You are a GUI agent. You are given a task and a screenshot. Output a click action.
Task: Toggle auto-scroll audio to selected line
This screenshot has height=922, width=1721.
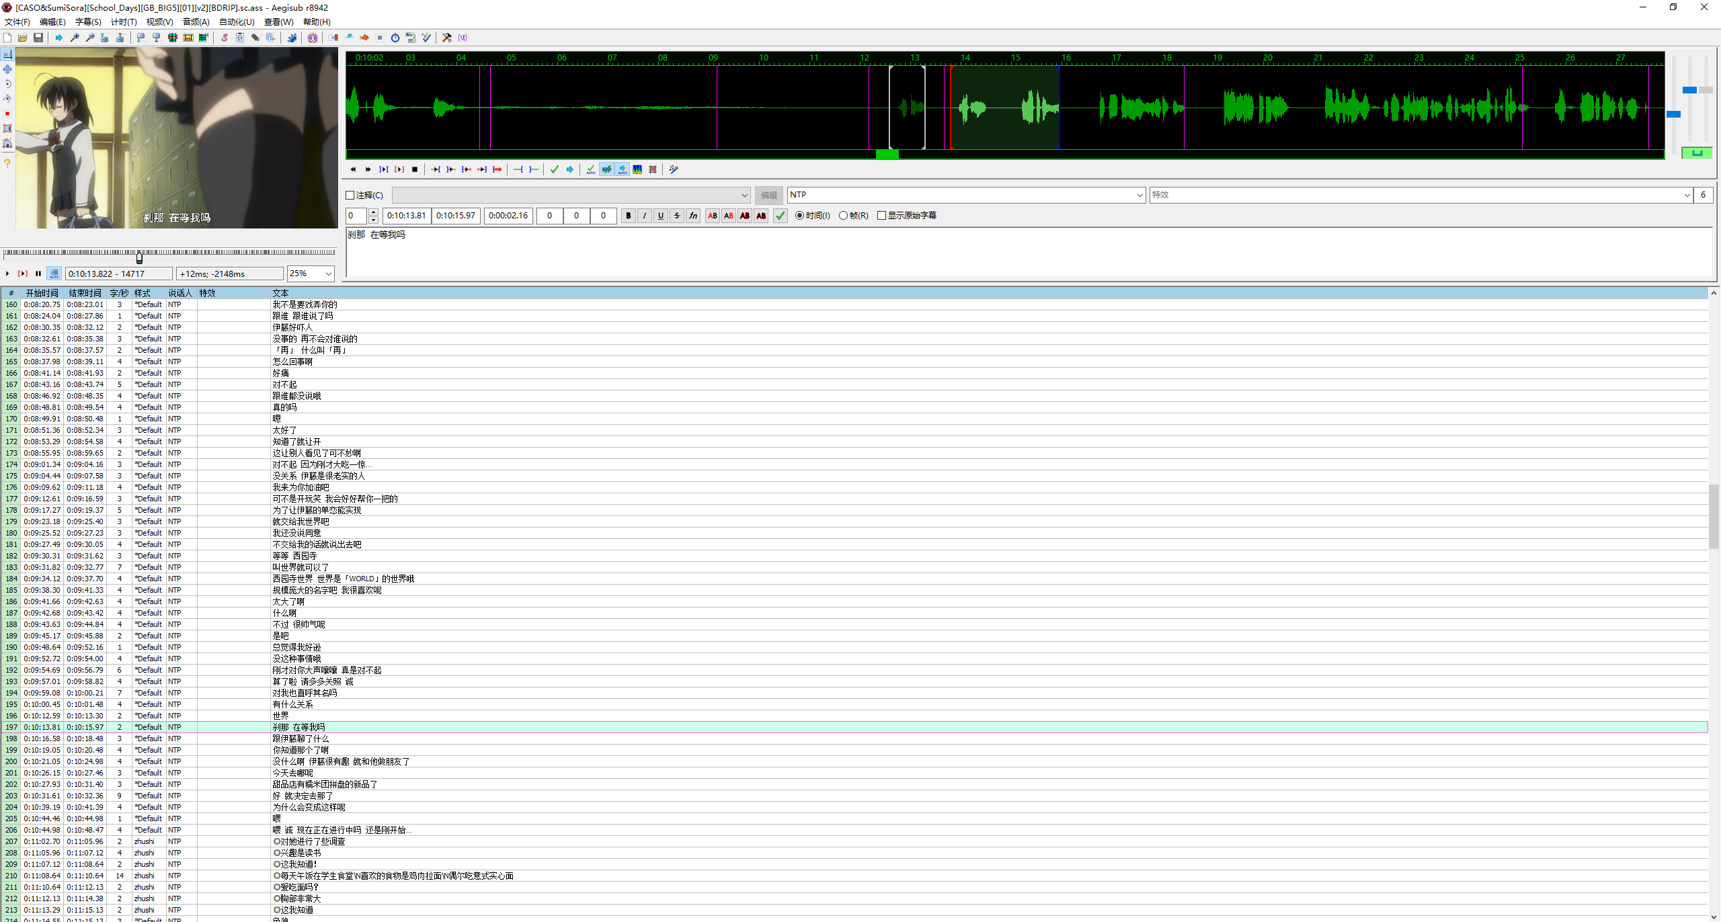point(622,169)
